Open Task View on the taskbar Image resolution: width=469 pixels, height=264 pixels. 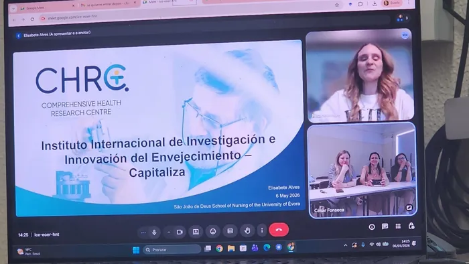pos(208,249)
